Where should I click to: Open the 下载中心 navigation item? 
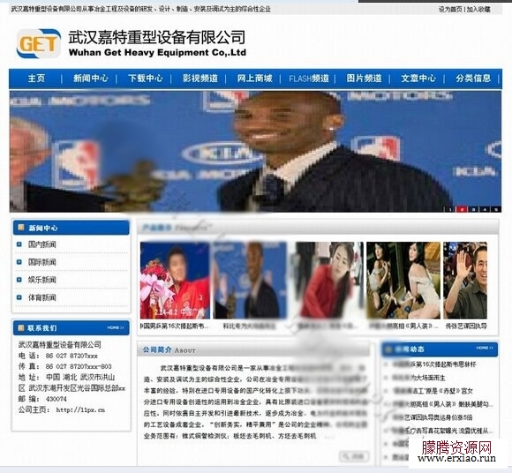pyautogui.click(x=146, y=79)
